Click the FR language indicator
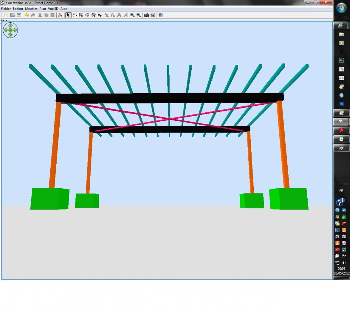The image size is (350, 310). pos(341,191)
